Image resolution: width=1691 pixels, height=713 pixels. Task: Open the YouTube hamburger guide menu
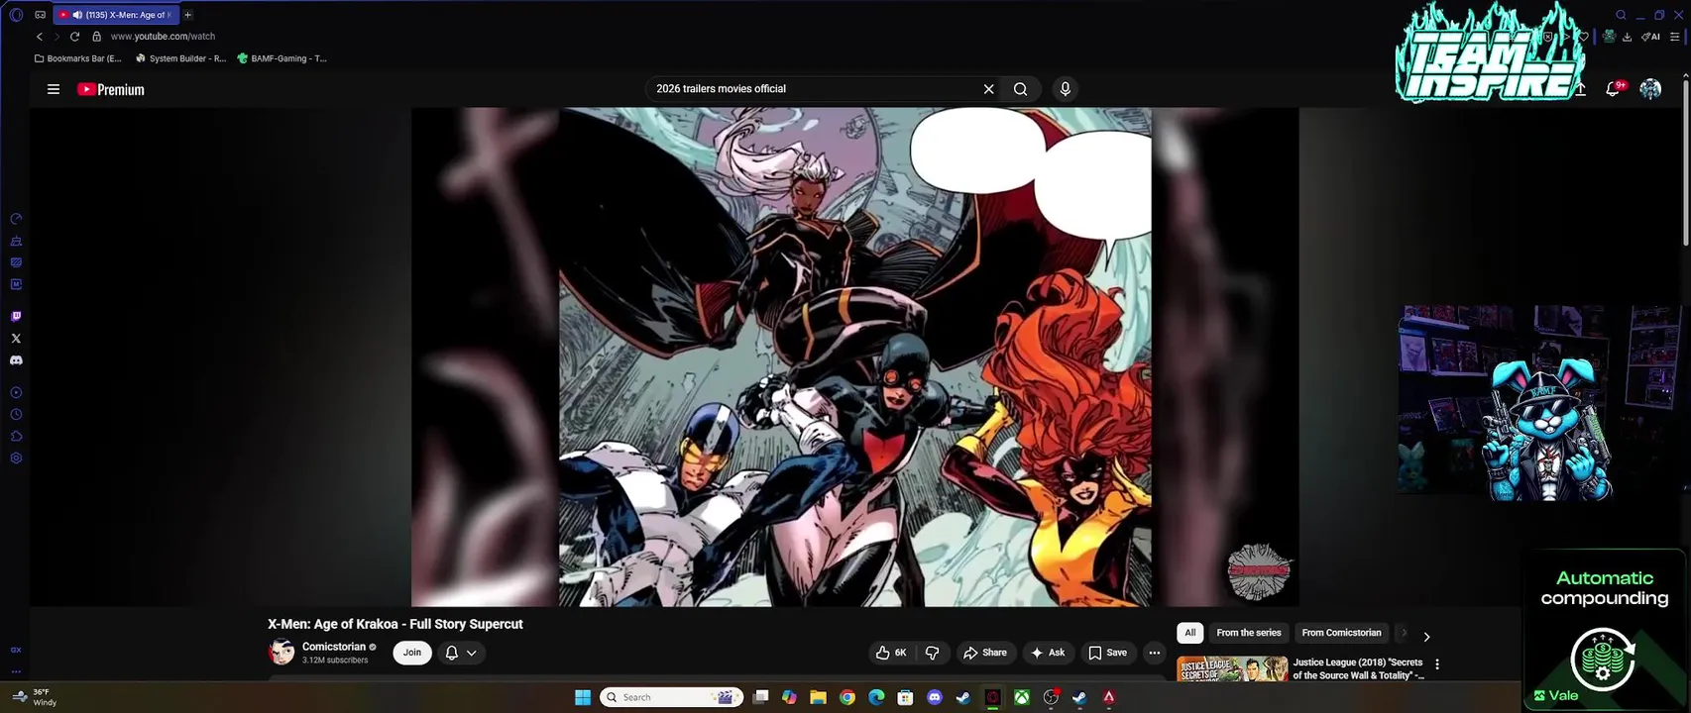54,89
